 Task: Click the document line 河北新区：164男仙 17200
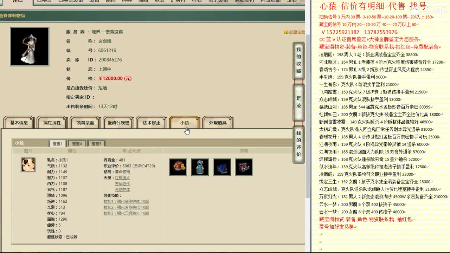point(382,62)
